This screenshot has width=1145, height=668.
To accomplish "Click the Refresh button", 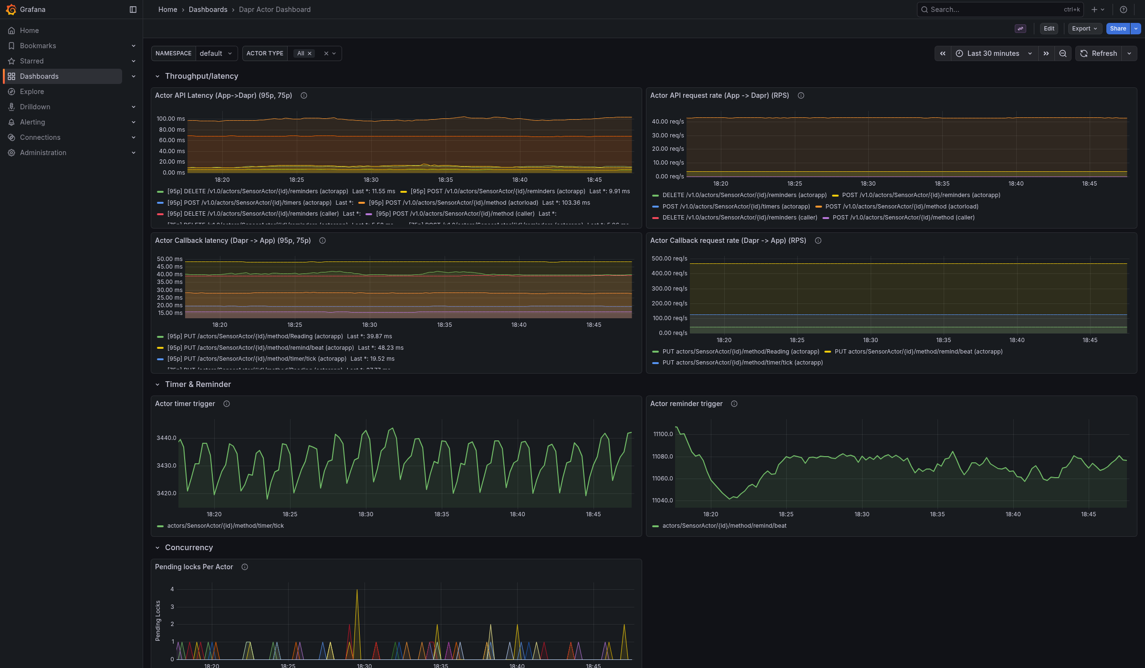I will tap(1098, 53).
